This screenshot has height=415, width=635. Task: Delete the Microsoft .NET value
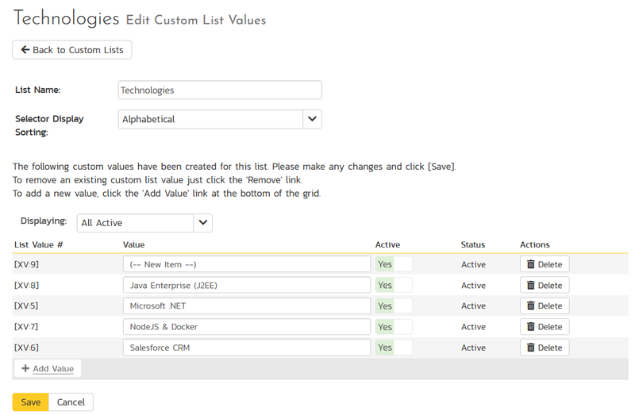[545, 305]
